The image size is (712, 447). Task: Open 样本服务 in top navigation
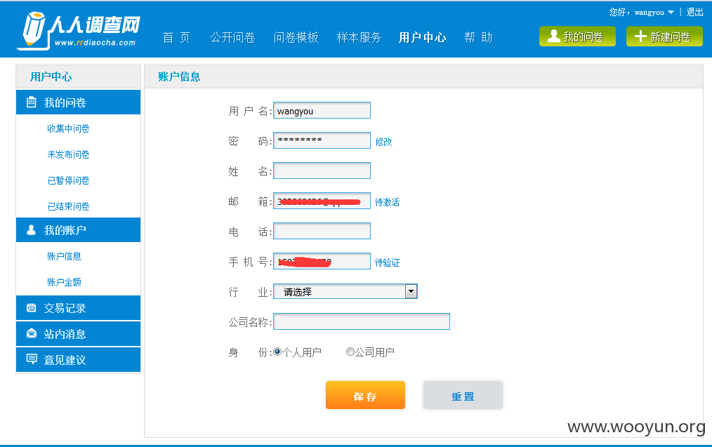[x=359, y=37]
